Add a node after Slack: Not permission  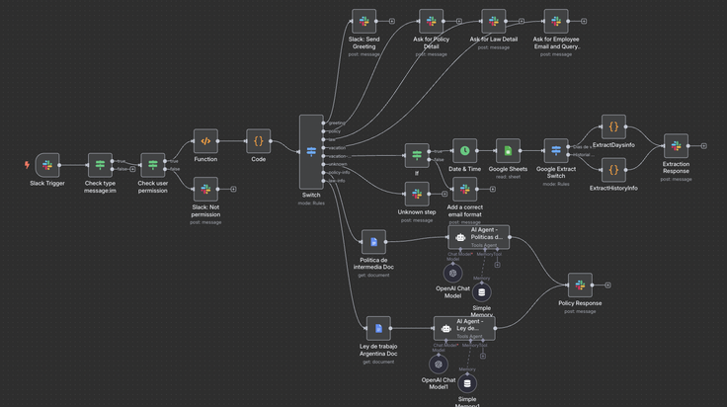pos(233,189)
